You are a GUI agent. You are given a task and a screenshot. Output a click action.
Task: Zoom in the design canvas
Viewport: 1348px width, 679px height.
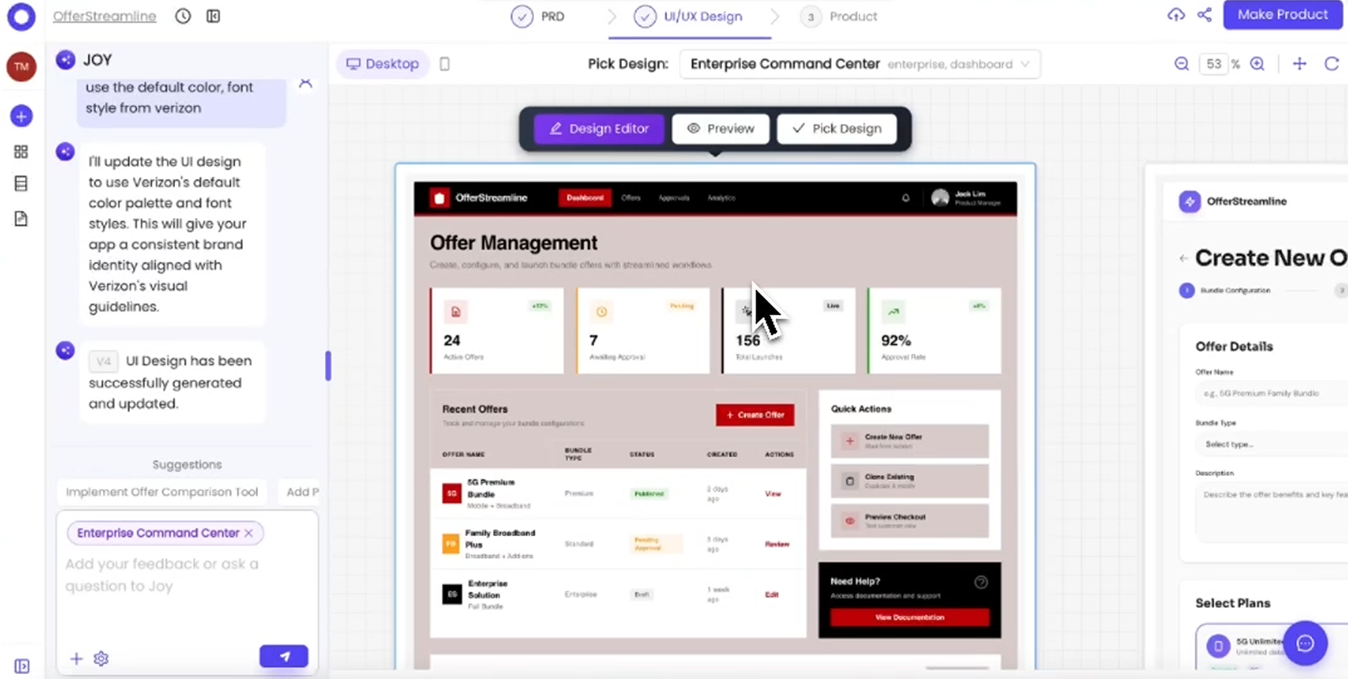pos(1257,64)
